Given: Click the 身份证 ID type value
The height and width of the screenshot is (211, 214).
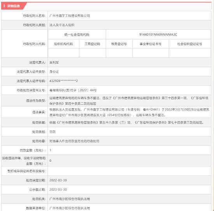Looking at the screenshot, I should [x=54, y=72].
